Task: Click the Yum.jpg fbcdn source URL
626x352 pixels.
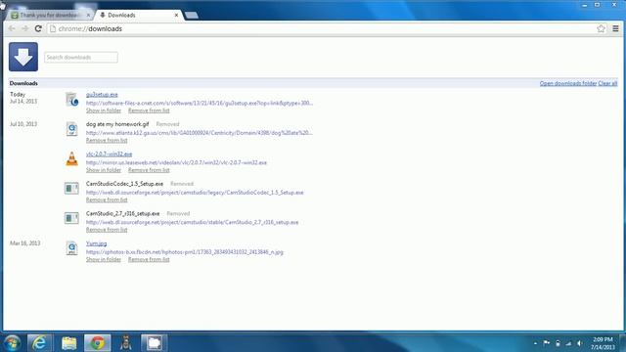Action: coord(185,252)
